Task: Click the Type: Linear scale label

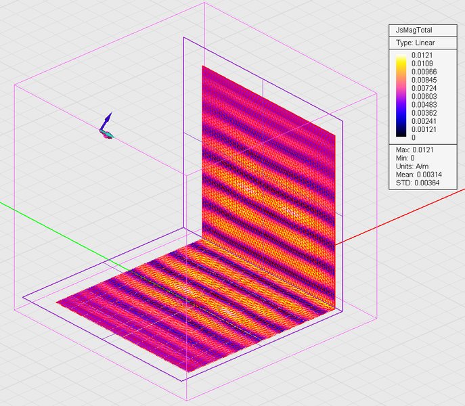Action: [x=414, y=43]
